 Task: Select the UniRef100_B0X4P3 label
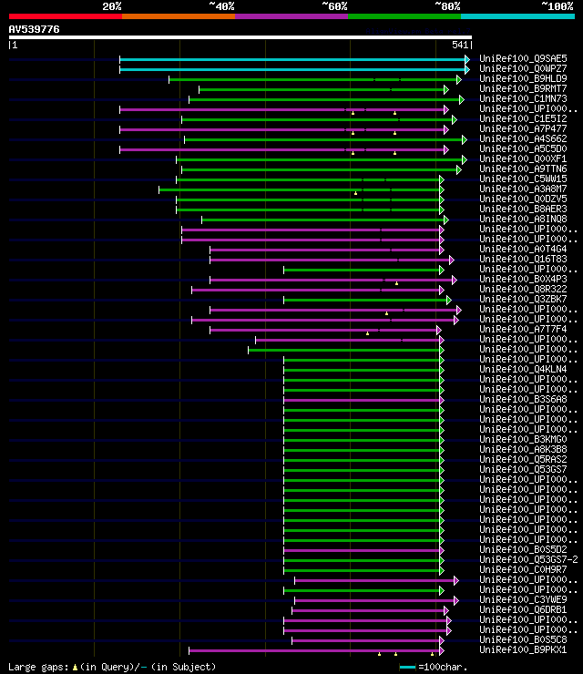click(523, 279)
